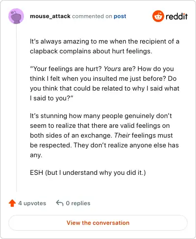This screenshot has height=239, width=196.
Task: Click the "ESH (but I understand" line
Action: point(88,172)
